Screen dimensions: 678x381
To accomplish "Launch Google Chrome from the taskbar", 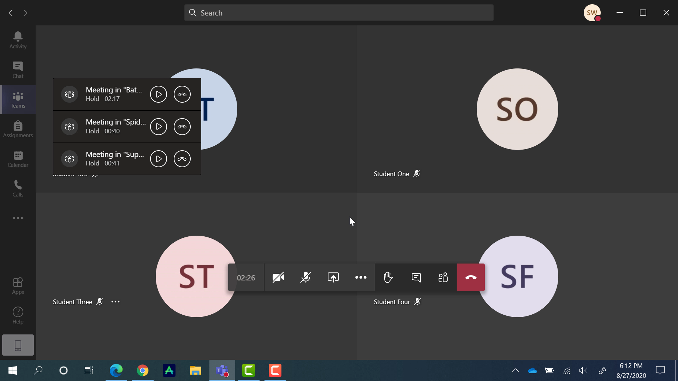I will point(143,370).
